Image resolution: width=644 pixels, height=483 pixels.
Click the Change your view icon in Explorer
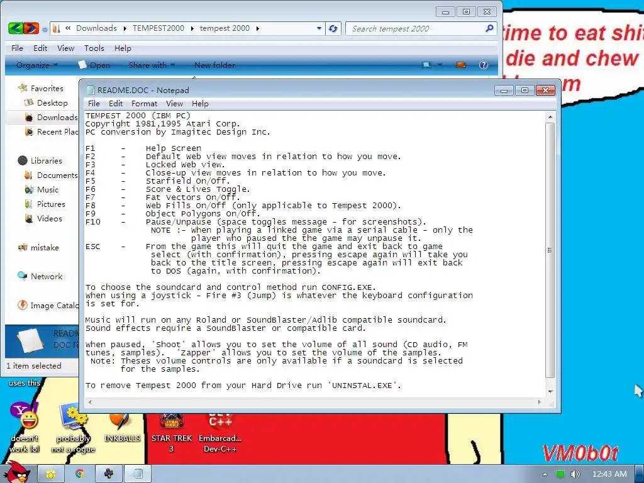tap(426, 65)
